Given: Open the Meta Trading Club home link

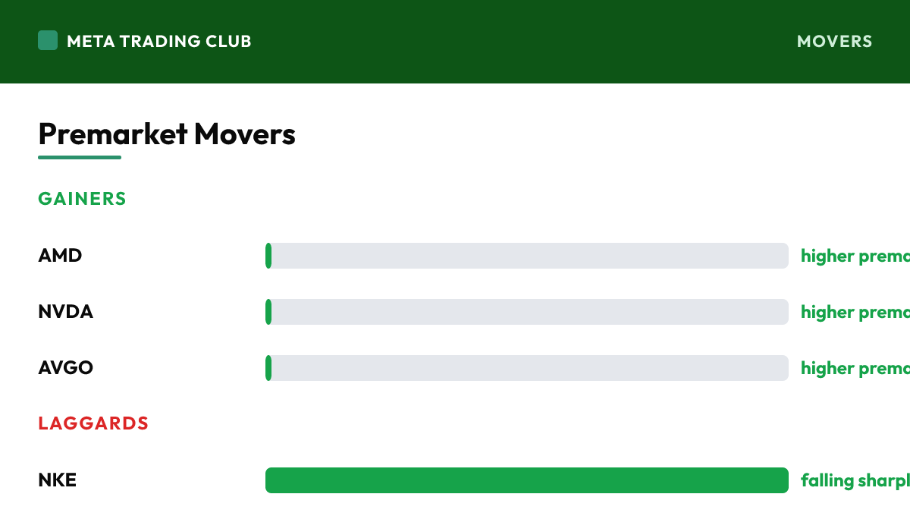Looking at the screenshot, I should point(145,41).
